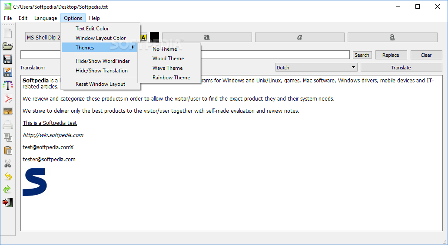
Task: Click the bold word Softpedia in text
Action: point(36,81)
